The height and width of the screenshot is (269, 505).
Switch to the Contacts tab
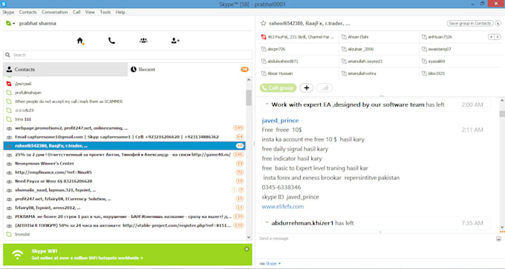coord(65,70)
